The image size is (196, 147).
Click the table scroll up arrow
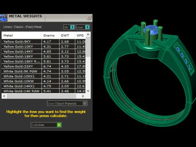click(x=88, y=35)
